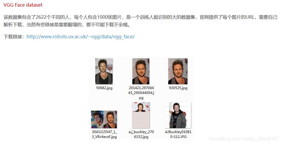
Task: Click the 50682.jpg file name label
Action: pyautogui.click(x=104, y=88)
